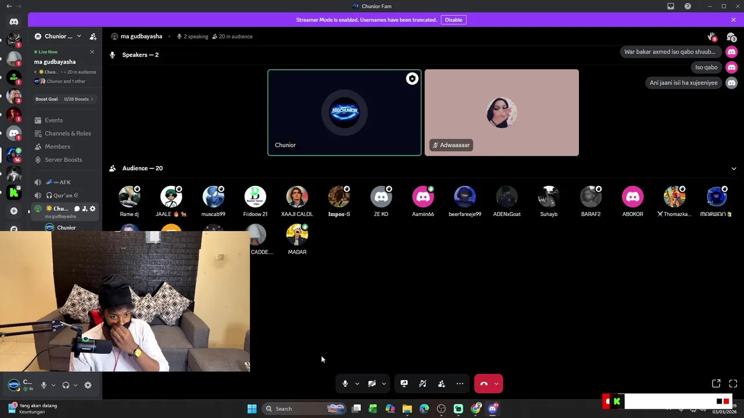The width and height of the screenshot is (744, 418).
Task: Open the arrow next to the hang-up button
Action: click(x=496, y=384)
